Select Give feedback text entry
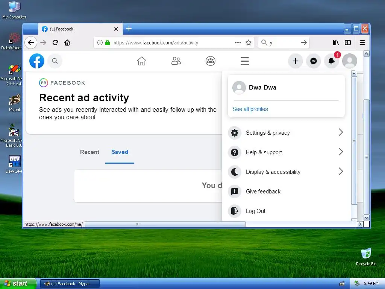Image resolution: width=385 pixels, height=289 pixels. (263, 192)
